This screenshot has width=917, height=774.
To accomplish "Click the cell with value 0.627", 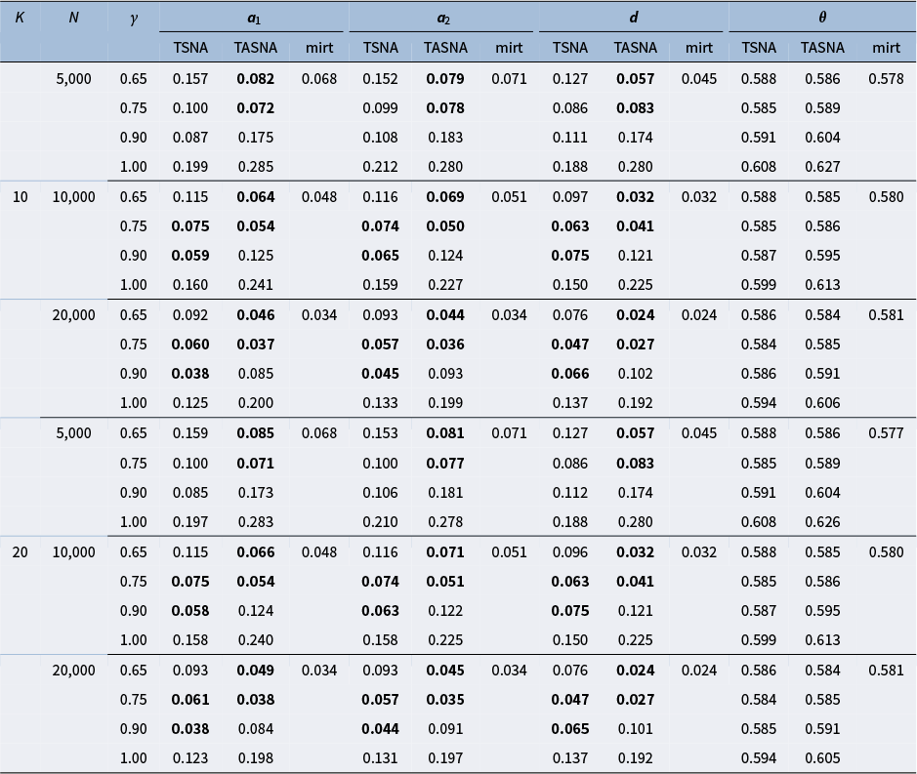I will pyautogui.click(x=822, y=167).
